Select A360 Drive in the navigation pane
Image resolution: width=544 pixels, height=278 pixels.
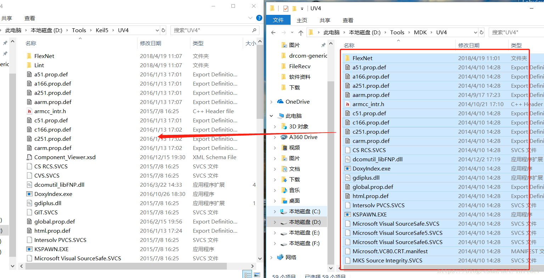pyautogui.click(x=303, y=137)
